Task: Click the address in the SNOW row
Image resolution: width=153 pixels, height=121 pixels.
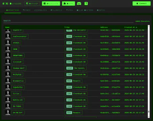Action: click(x=110, y=49)
